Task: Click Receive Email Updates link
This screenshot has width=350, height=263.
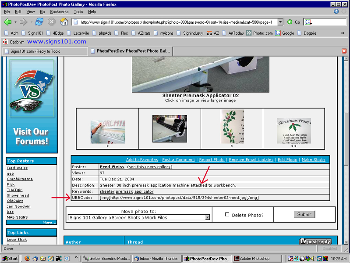Action: pyautogui.click(x=251, y=159)
